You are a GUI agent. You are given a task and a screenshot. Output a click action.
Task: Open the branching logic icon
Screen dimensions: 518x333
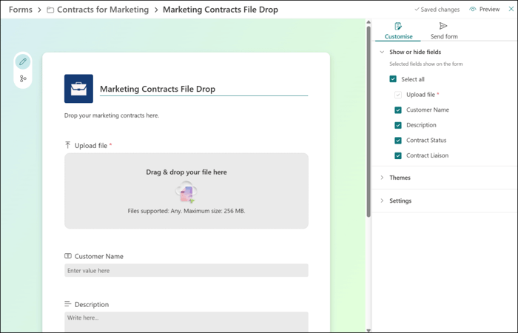pyautogui.click(x=23, y=78)
